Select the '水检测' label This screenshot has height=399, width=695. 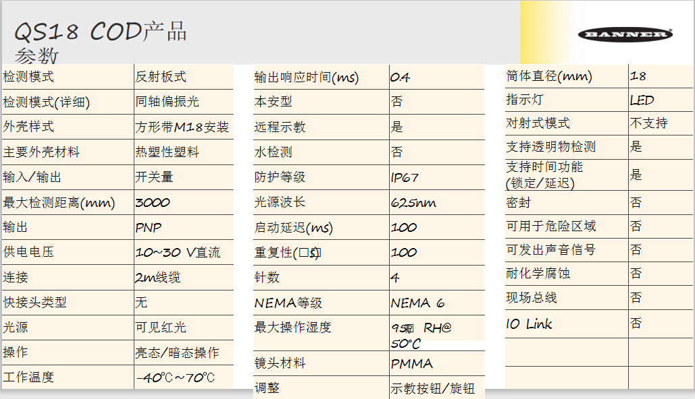tap(273, 152)
